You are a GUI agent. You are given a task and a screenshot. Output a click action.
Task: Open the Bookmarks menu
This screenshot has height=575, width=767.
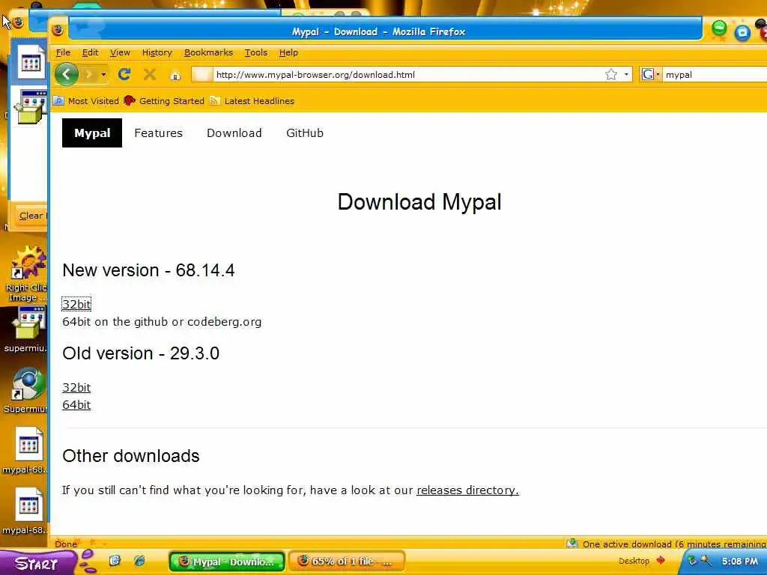click(x=208, y=52)
